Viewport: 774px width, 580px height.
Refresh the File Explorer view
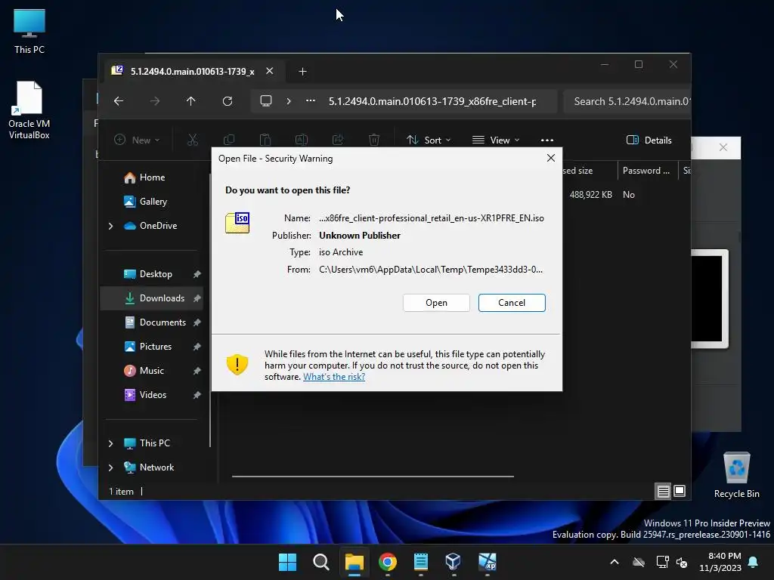[x=227, y=101]
